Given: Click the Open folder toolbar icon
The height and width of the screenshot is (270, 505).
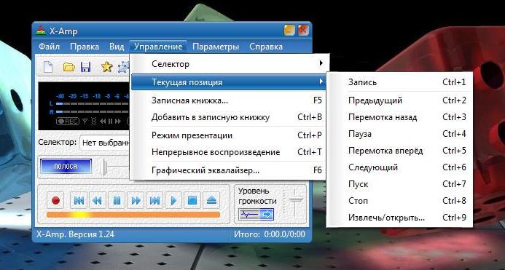Looking at the screenshot, I should tap(69, 67).
